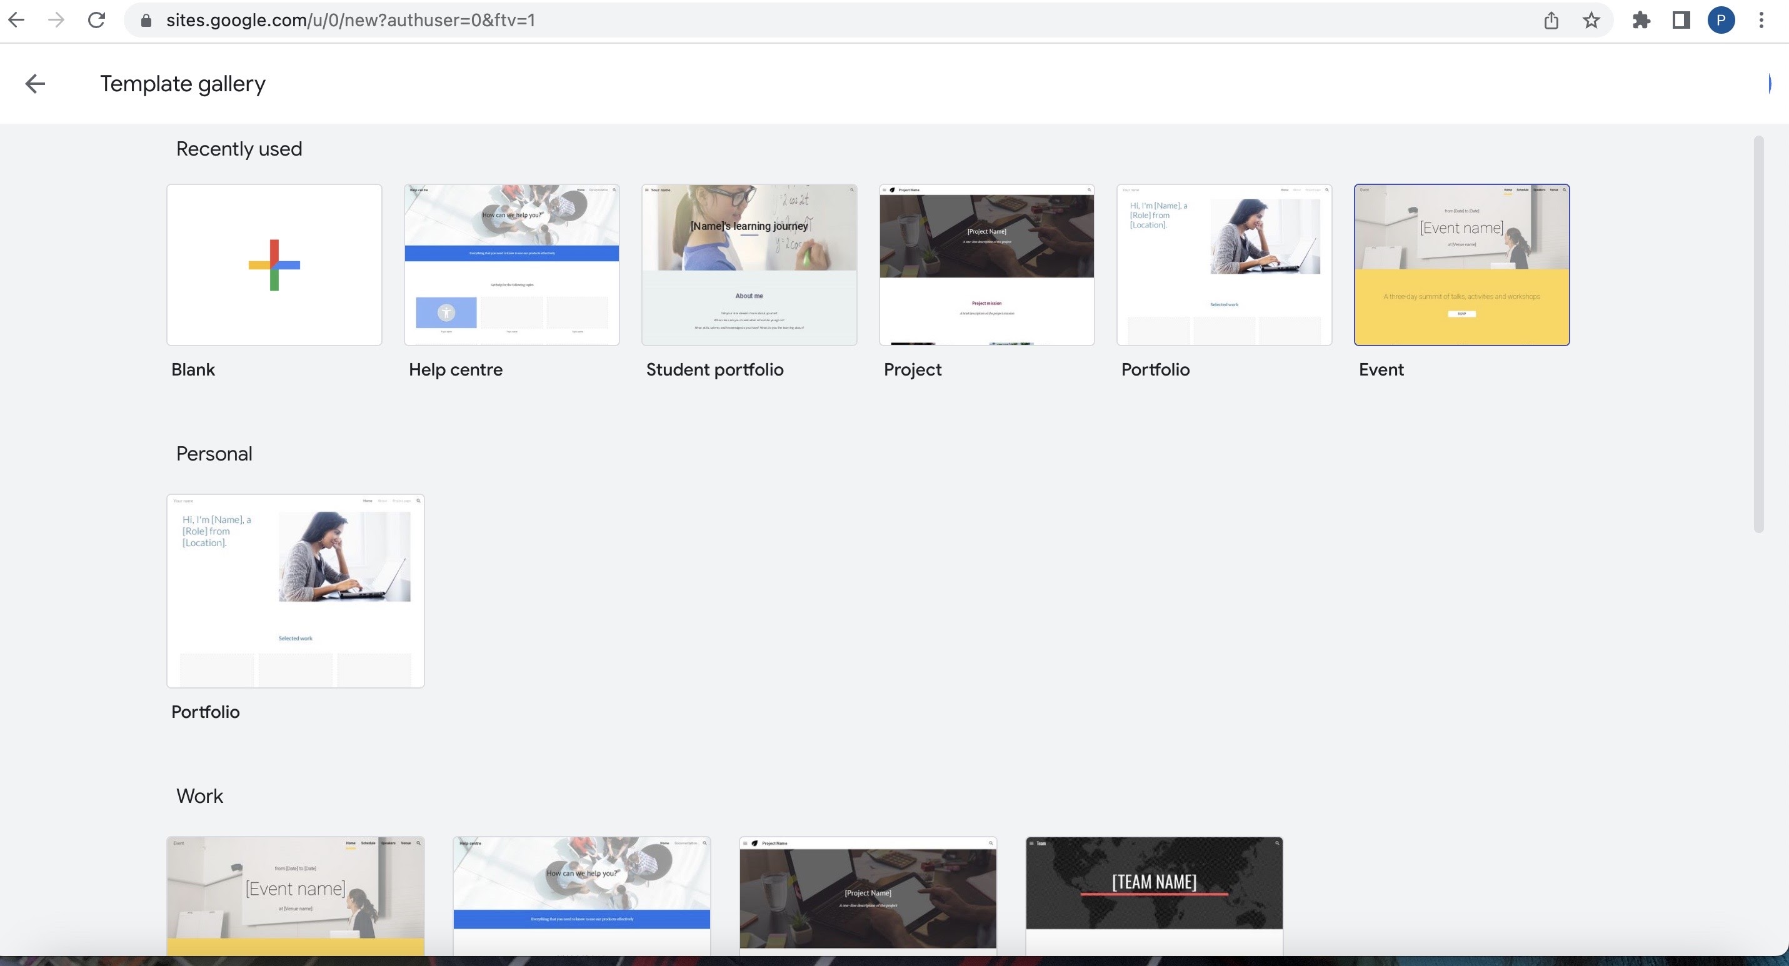Pick the Portfolio template under Personal

295,590
